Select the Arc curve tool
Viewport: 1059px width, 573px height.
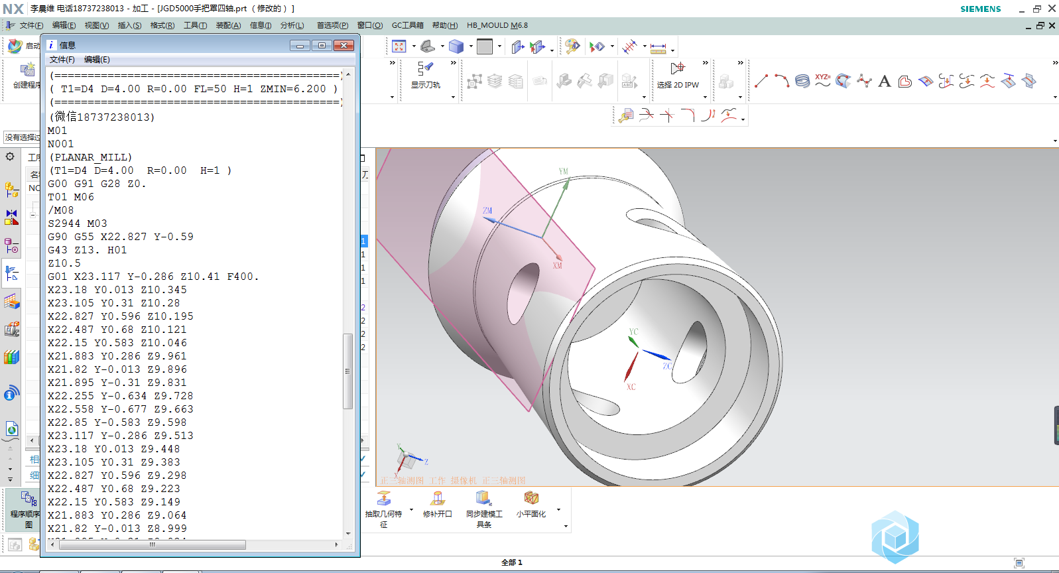tap(782, 81)
